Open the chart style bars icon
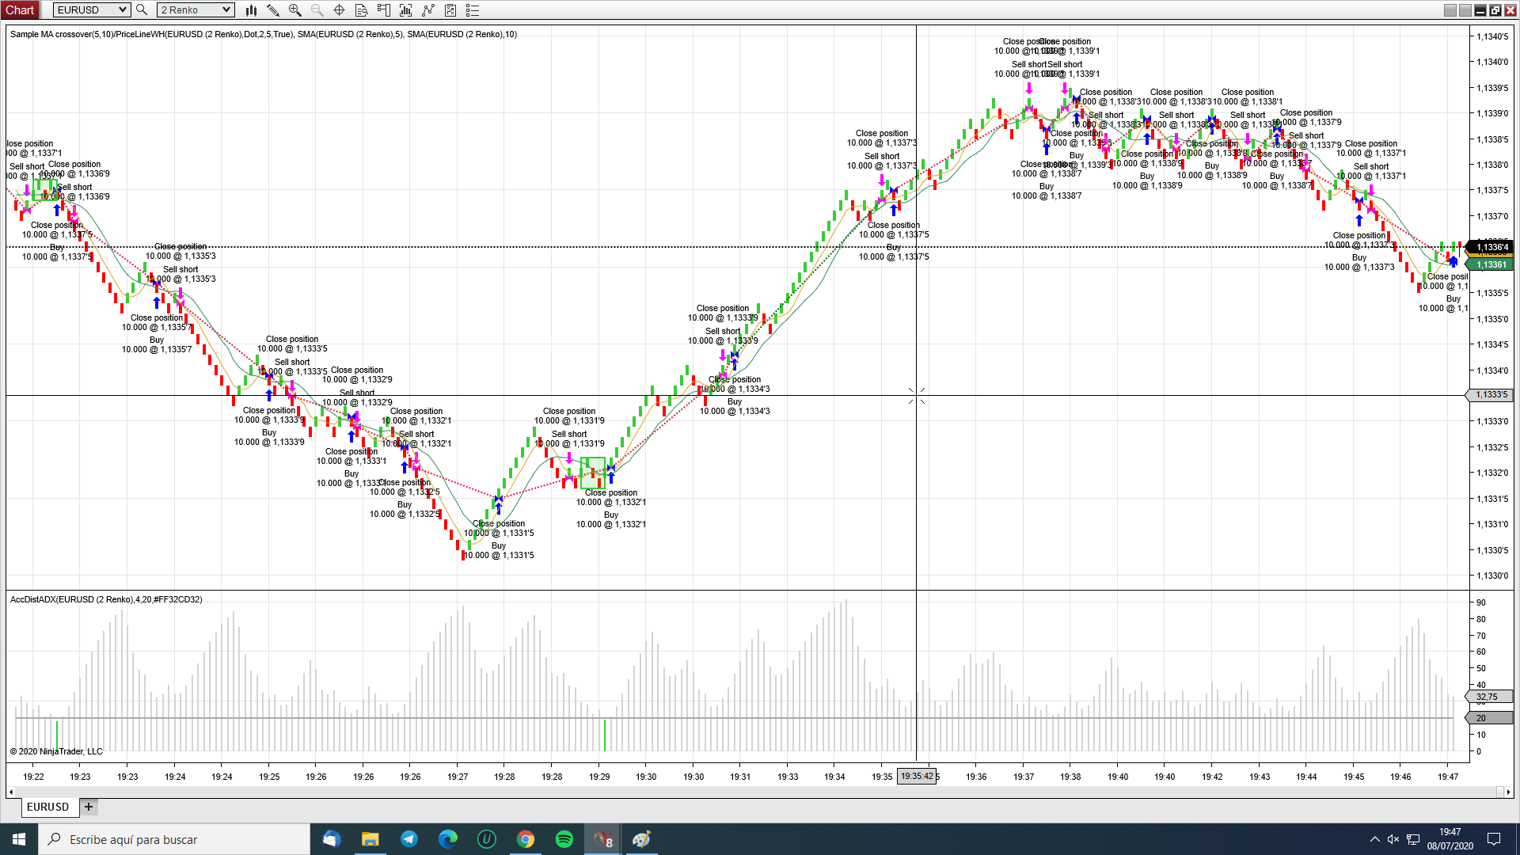This screenshot has width=1520, height=855. click(x=251, y=10)
